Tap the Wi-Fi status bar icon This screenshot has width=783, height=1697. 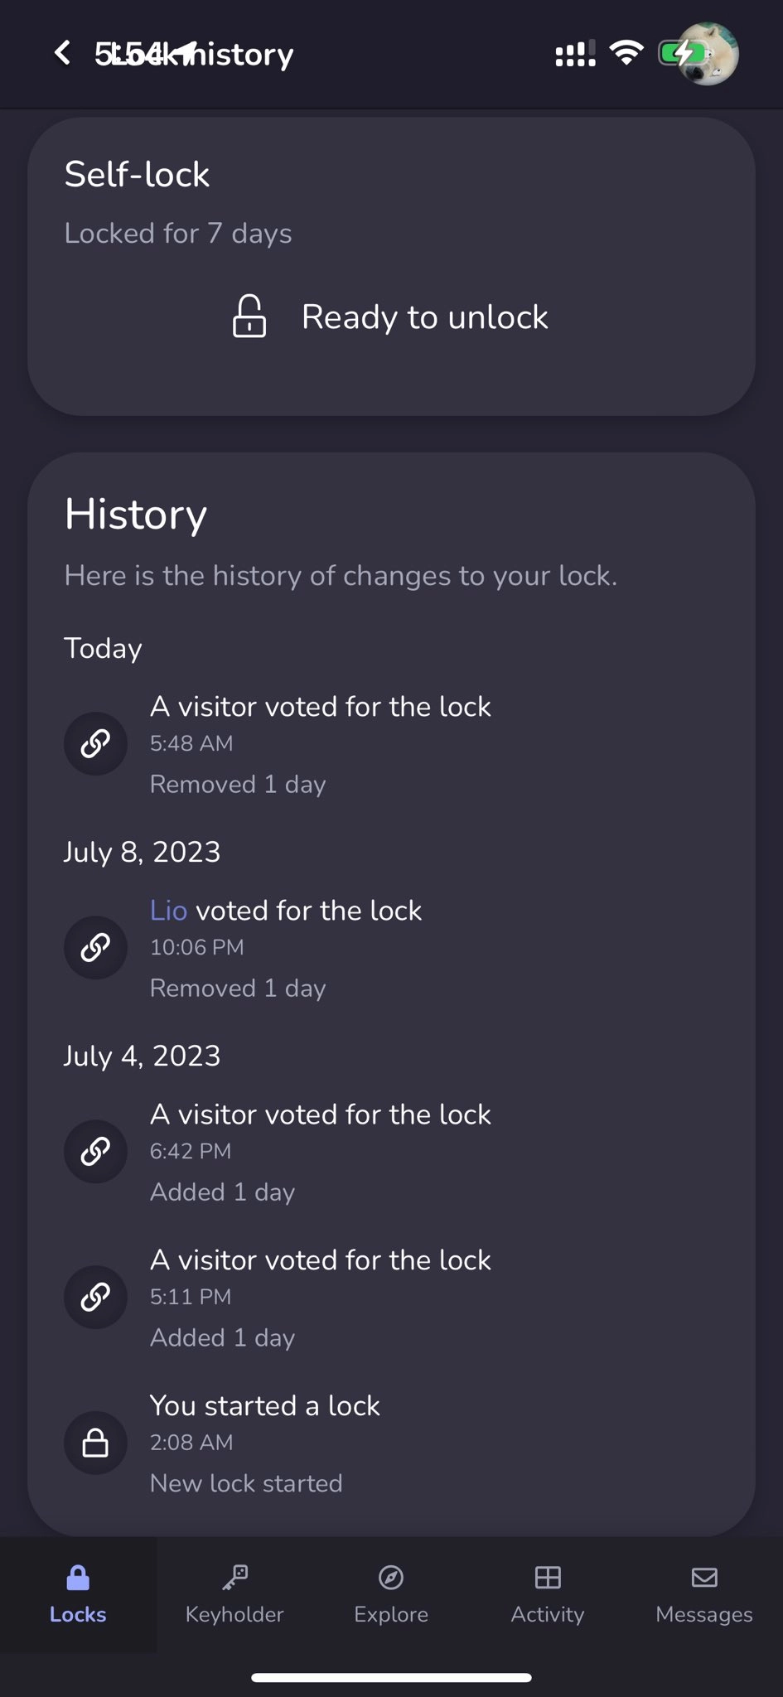626,53
